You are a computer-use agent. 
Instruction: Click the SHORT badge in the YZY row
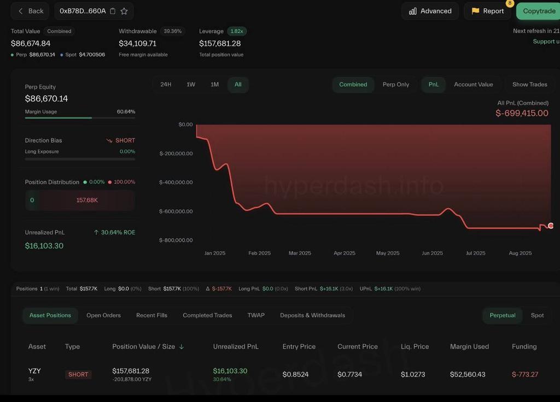click(78, 375)
